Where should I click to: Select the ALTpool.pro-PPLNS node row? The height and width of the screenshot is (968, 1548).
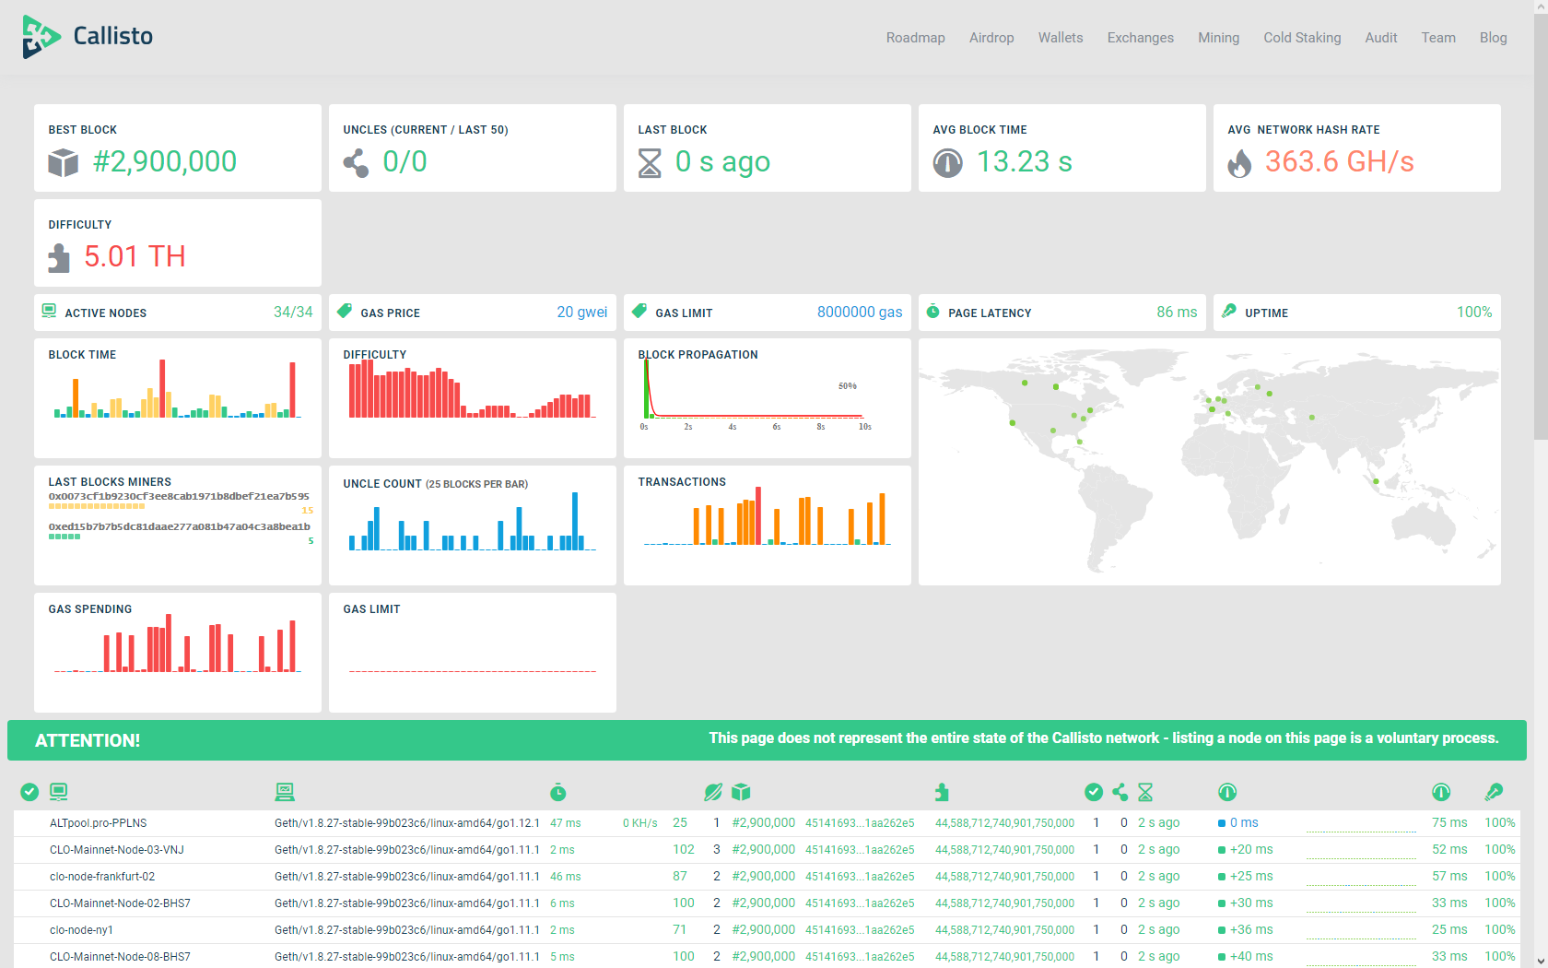[767, 823]
